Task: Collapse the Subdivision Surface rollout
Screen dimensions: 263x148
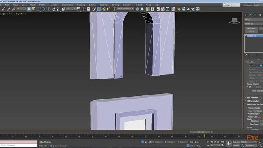Action: pos(255,104)
